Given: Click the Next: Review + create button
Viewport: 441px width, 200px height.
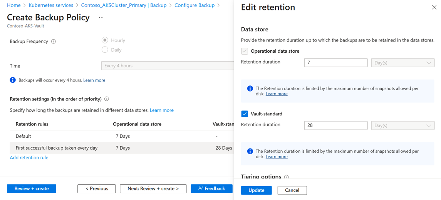Looking at the screenshot, I should click(153, 188).
